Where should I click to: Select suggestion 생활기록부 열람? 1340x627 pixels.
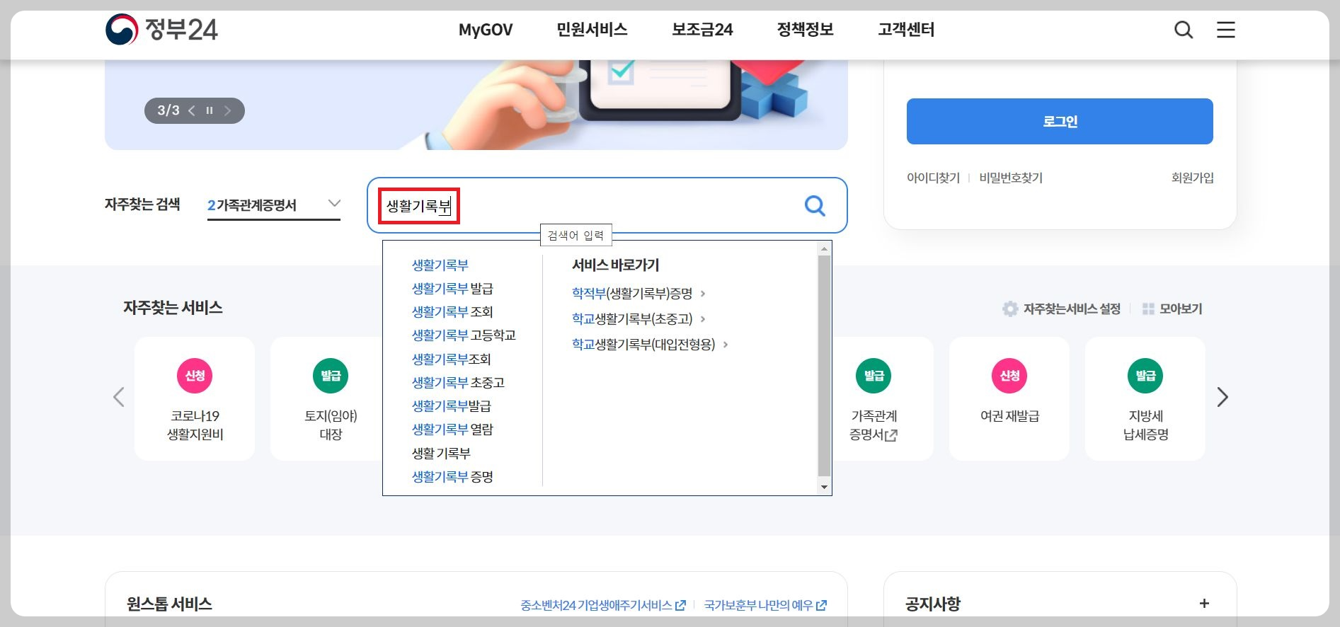452,430
